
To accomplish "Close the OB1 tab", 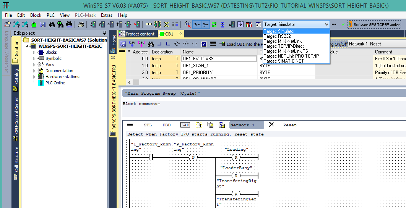I will (180, 34).
